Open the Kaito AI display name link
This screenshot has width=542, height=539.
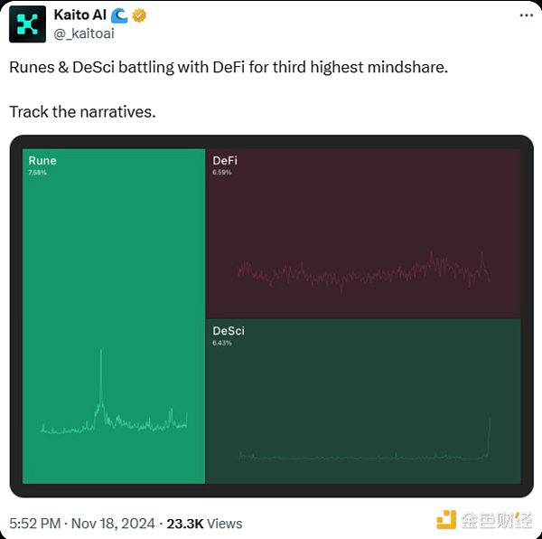79,14
